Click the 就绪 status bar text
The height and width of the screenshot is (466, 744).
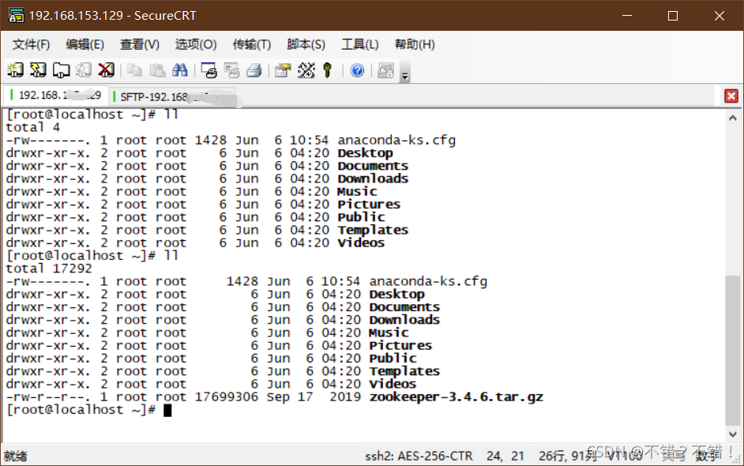(16, 457)
